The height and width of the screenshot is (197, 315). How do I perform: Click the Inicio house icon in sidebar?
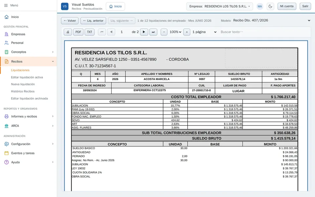[x=7, y=17]
